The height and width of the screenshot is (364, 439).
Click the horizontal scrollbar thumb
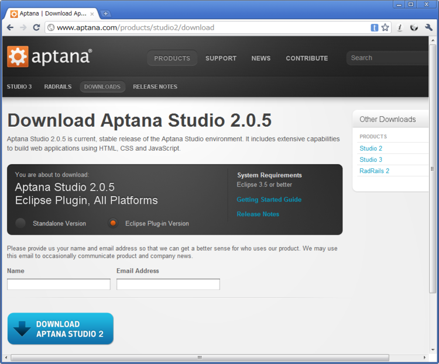(x=200, y=358)
